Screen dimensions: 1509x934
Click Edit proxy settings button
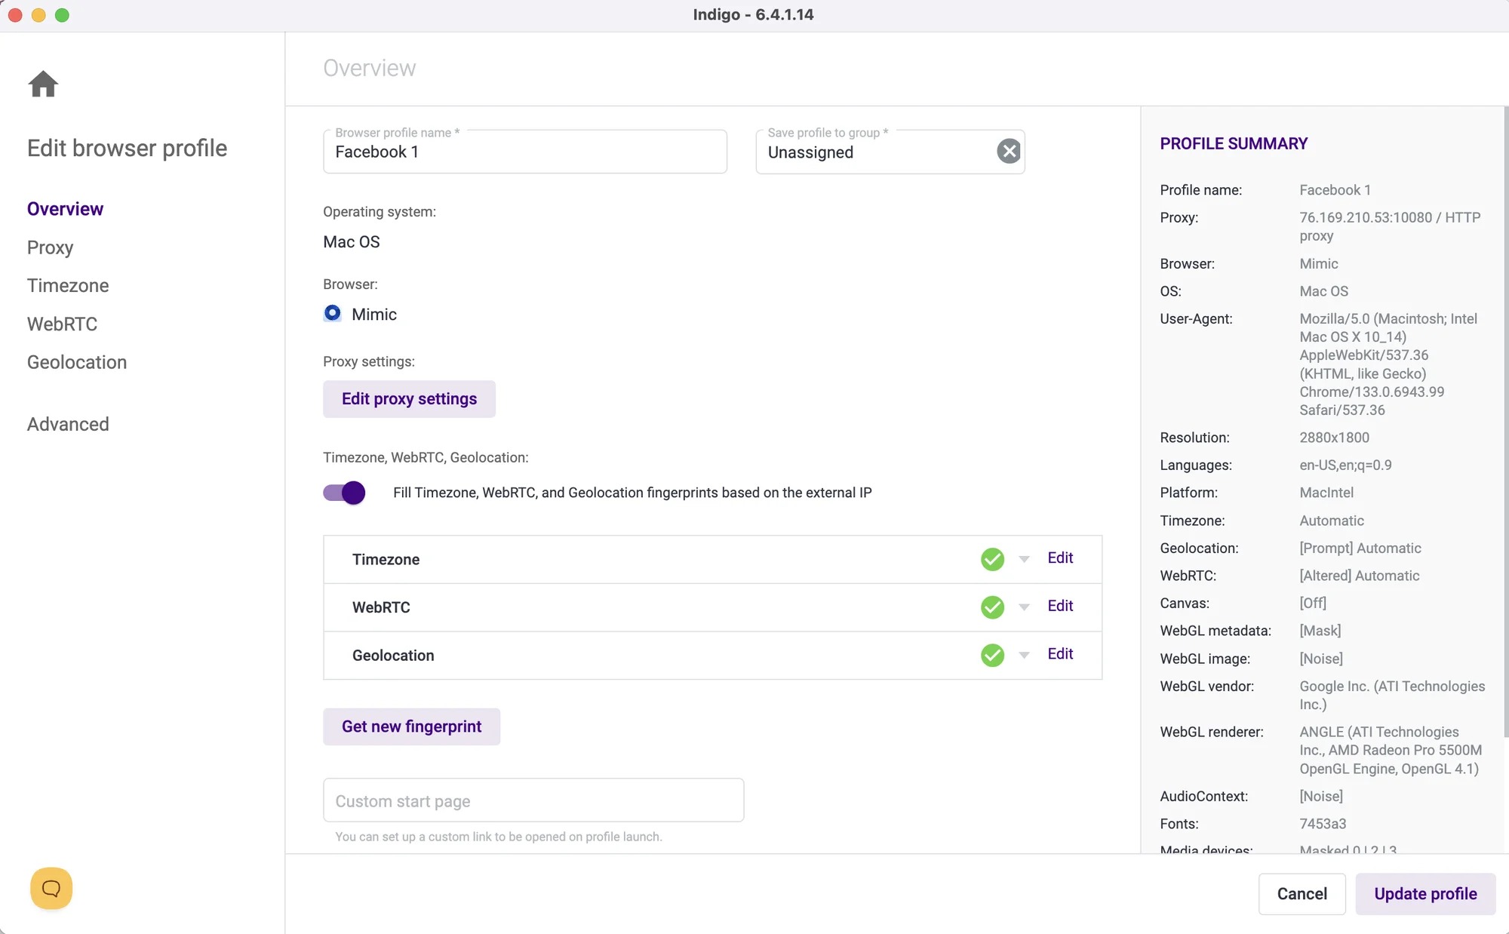tap(409, 398)
